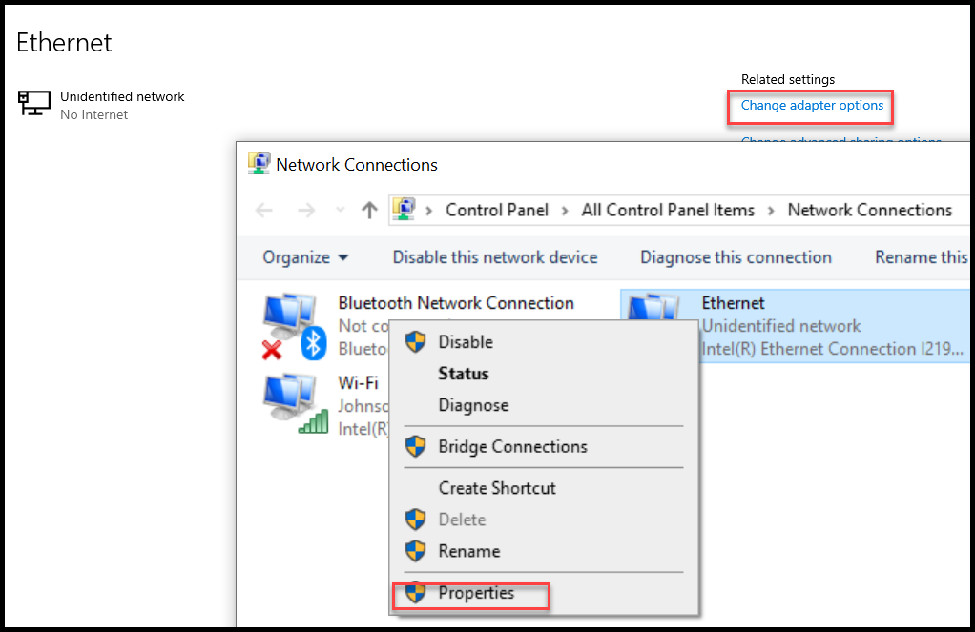Click Disable this network device toolbar button

point(494,257)
